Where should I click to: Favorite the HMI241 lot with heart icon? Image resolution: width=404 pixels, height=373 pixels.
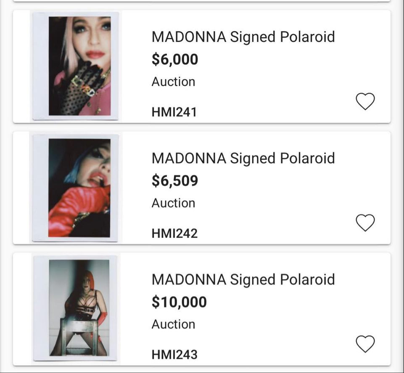(365, 102)
